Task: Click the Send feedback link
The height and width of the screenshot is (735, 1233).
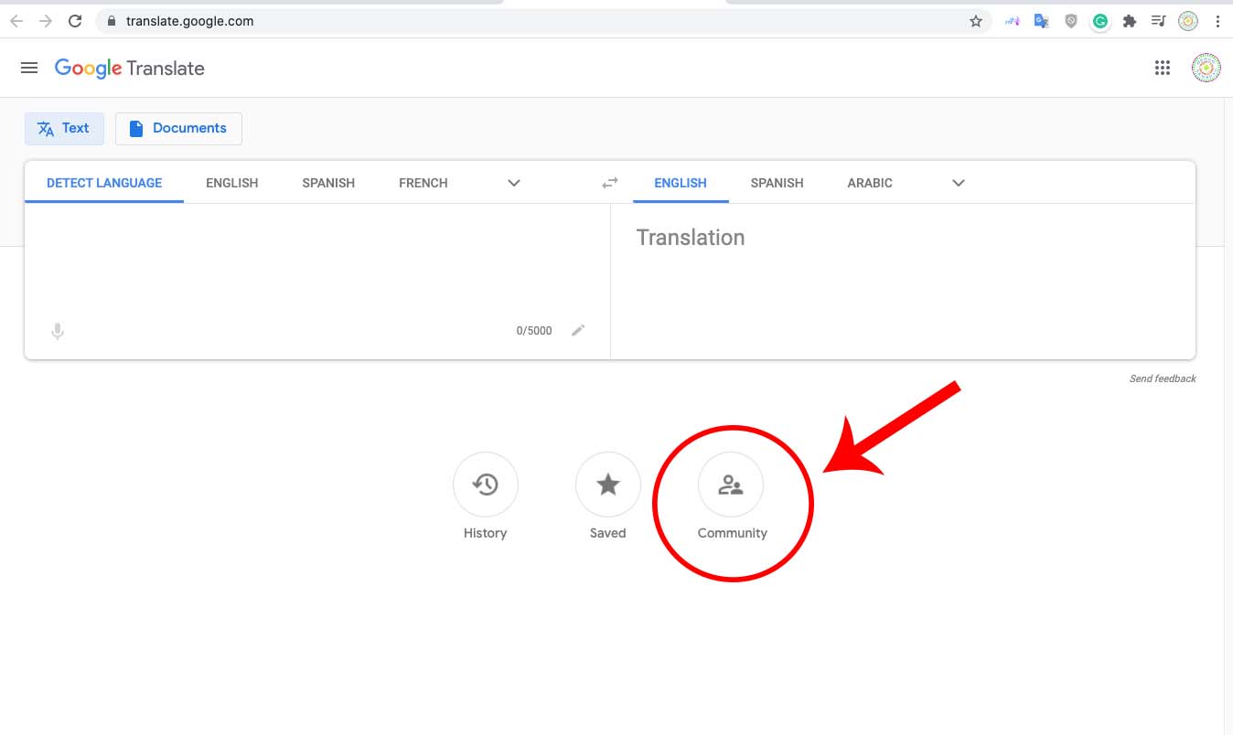Action: point(1163,378)
